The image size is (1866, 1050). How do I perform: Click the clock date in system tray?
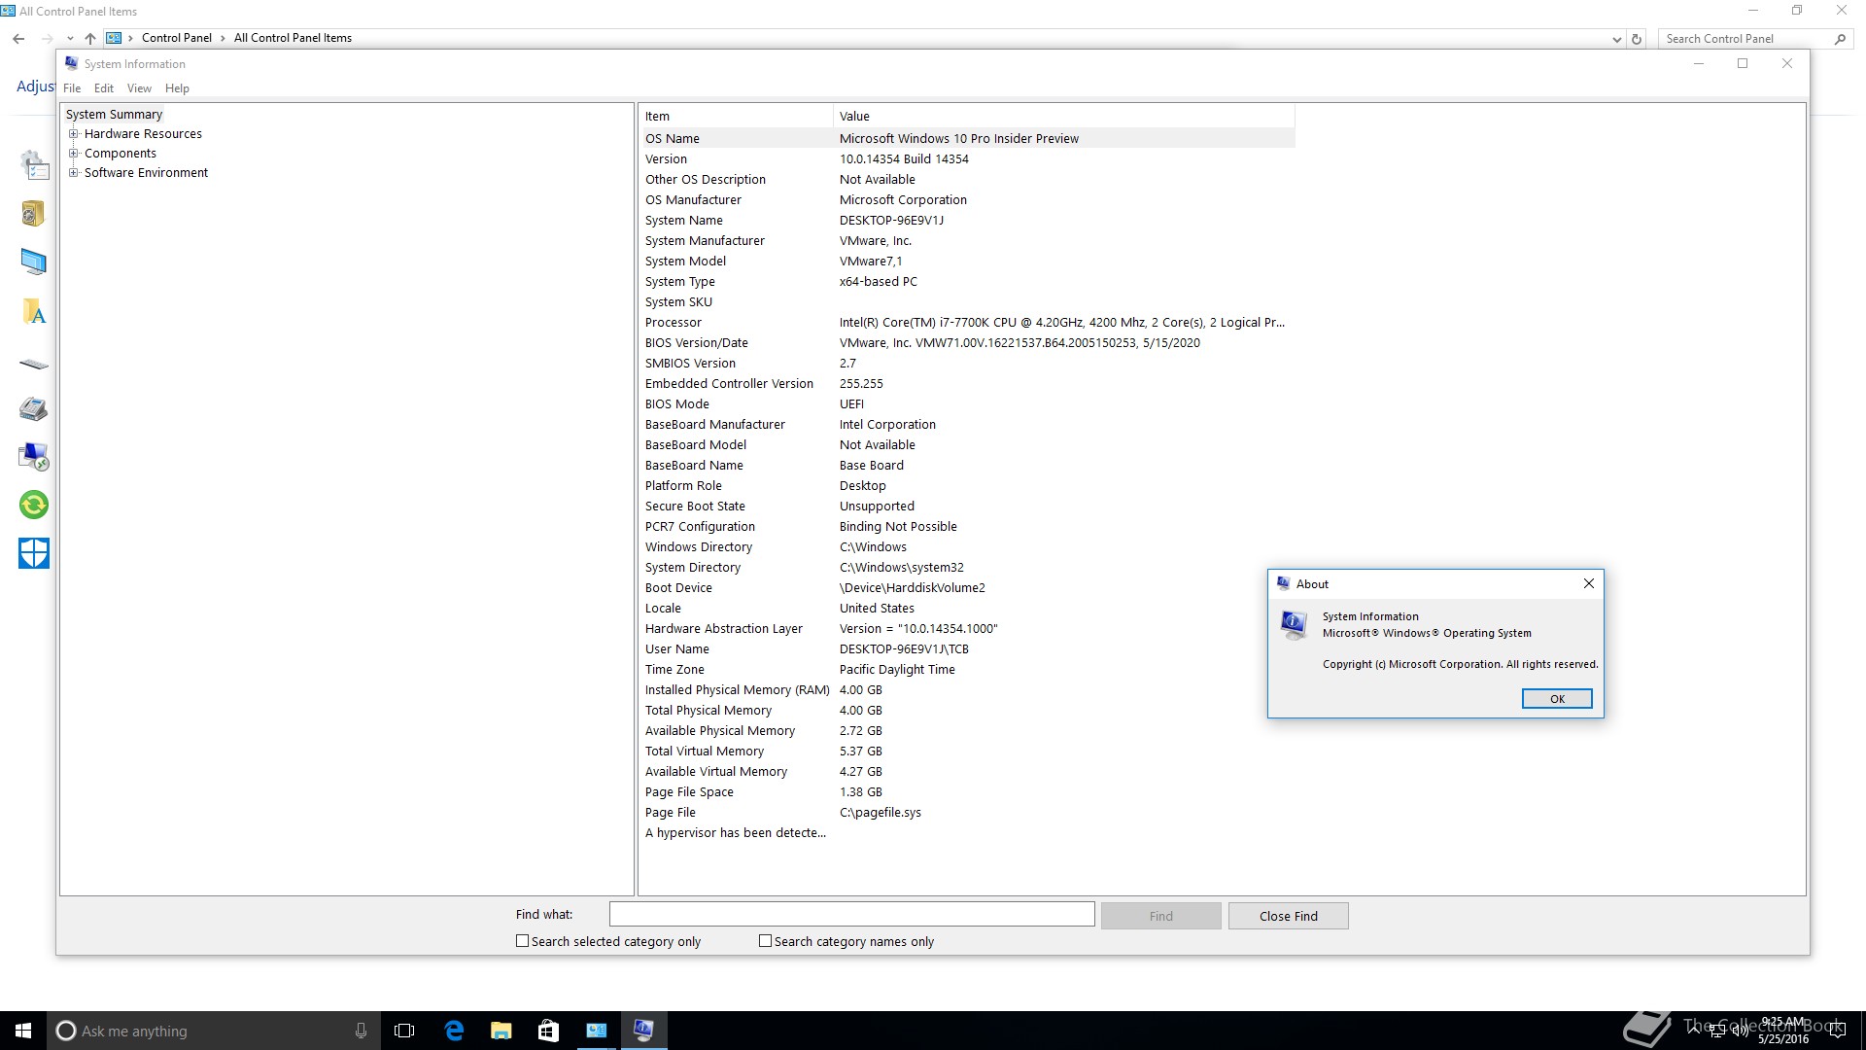coord(1783,1038)
